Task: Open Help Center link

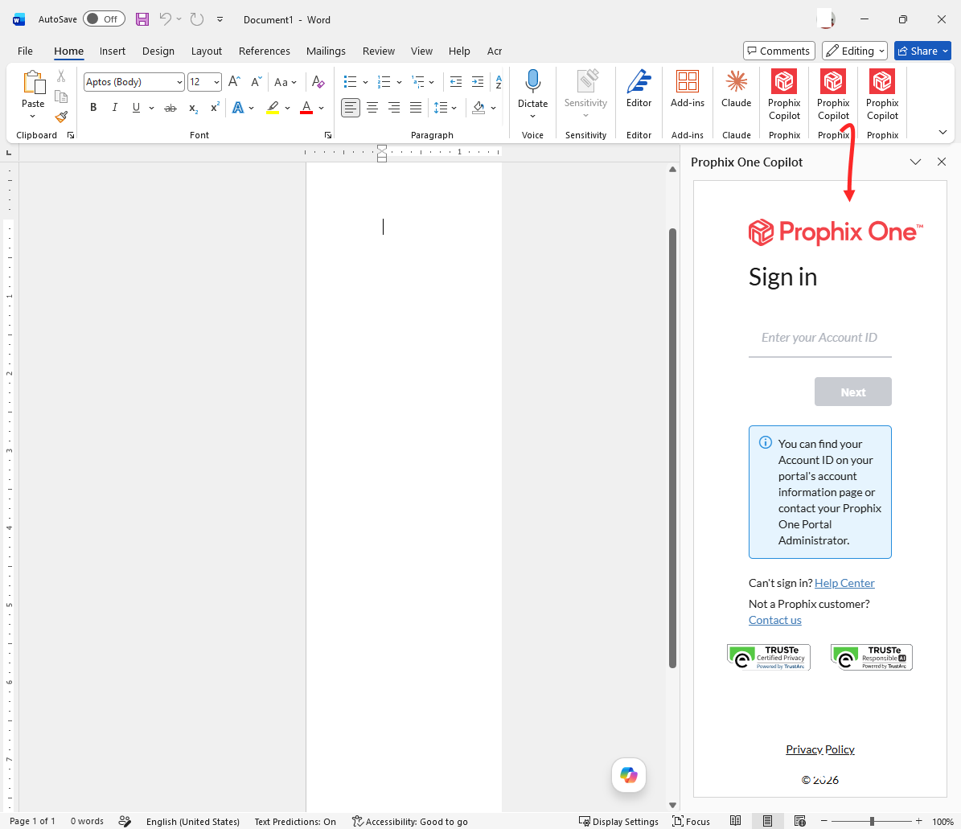Action: (x=844, y=583)
